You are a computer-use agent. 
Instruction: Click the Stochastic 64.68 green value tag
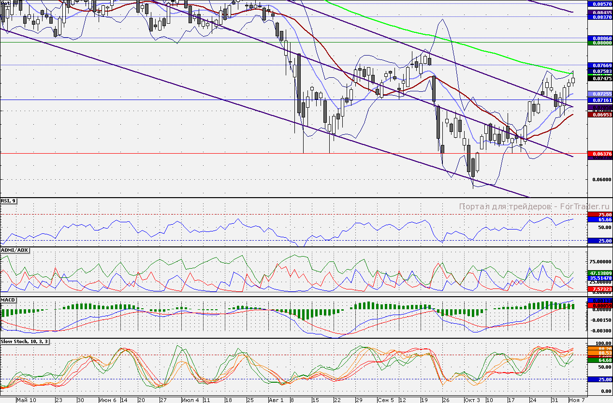pyautogui.click(x=600, y=360)
